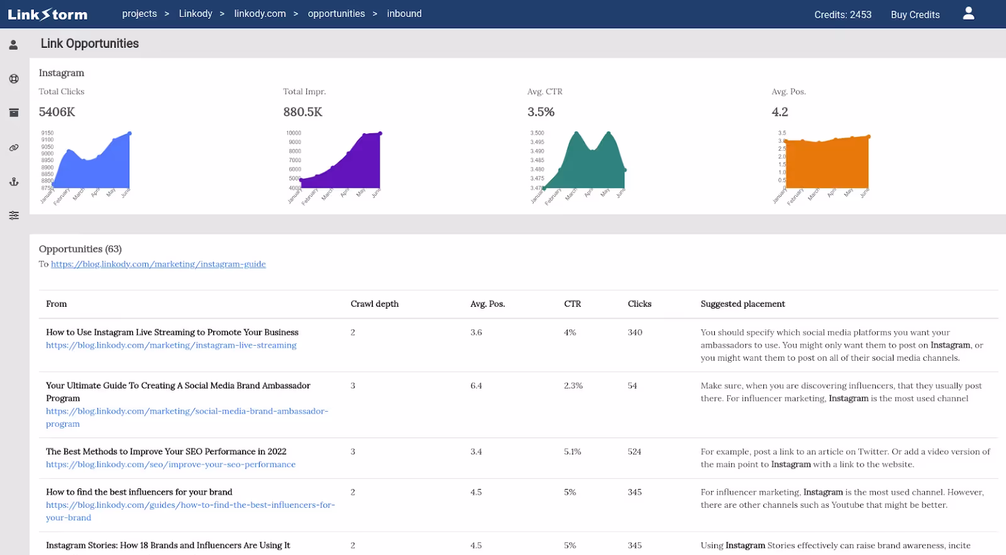This screenshot has height=555, width=1006.
Task: Click clicks value 340
Action: pos(635,332)
